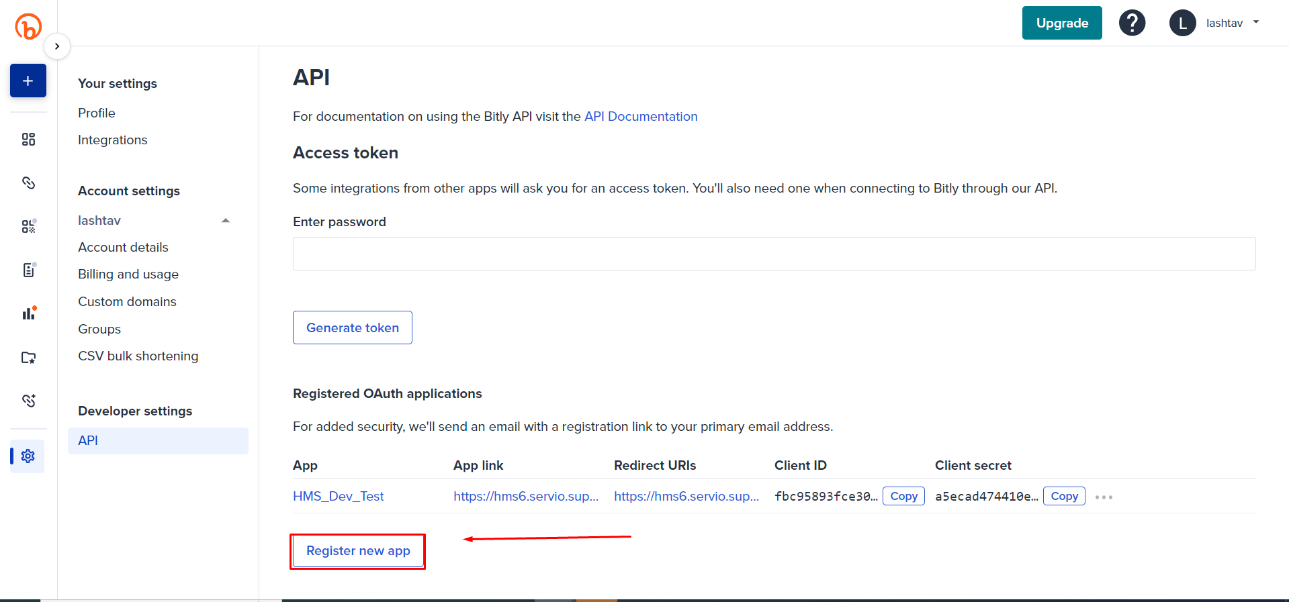Open more options for HMS_Dev_Test app
The image size is (1289, 602).
(1104, 497)
